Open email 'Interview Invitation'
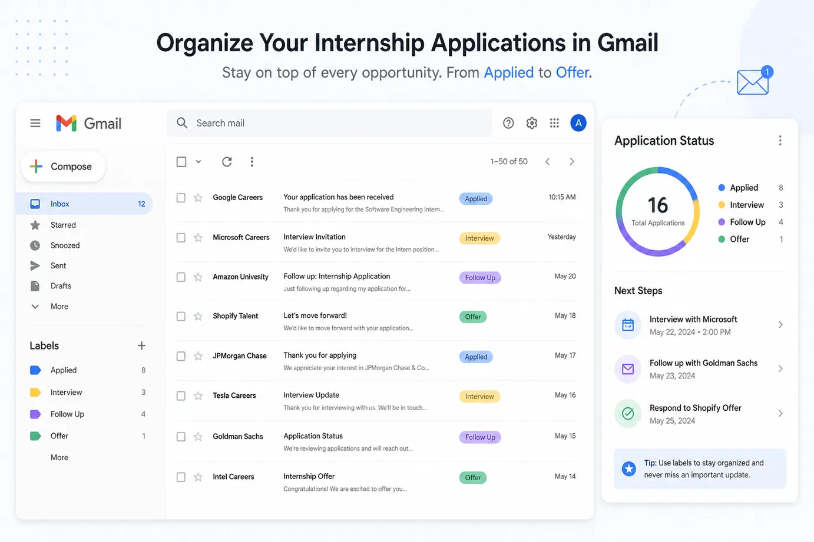Viewport: 814px width, 542px height. pos(315,237)
